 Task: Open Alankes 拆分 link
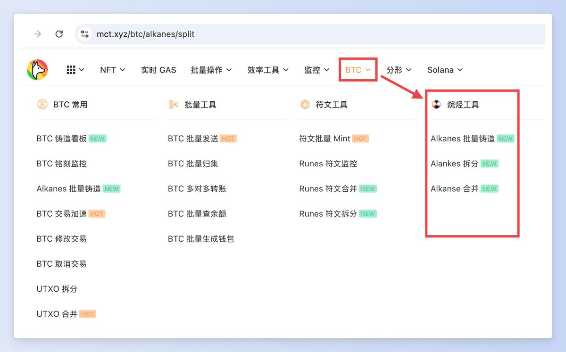(455, 164)
